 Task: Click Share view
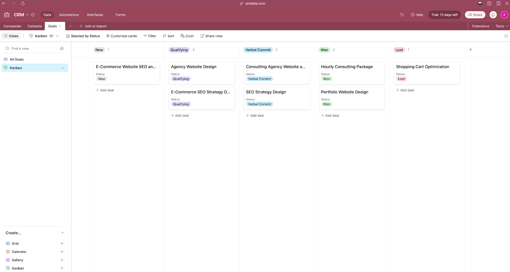pos(211,36)
